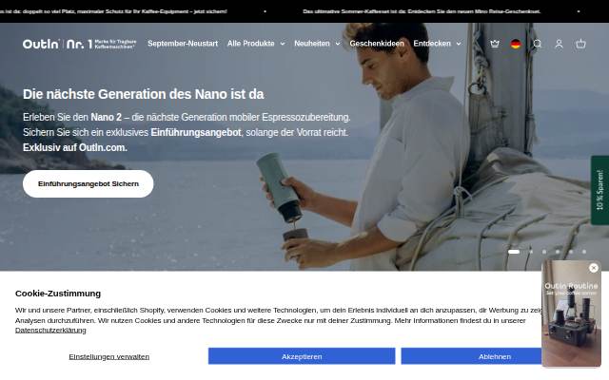Go to the third carousel slide dot
This screenshot has height=380, width=609.
544,252
